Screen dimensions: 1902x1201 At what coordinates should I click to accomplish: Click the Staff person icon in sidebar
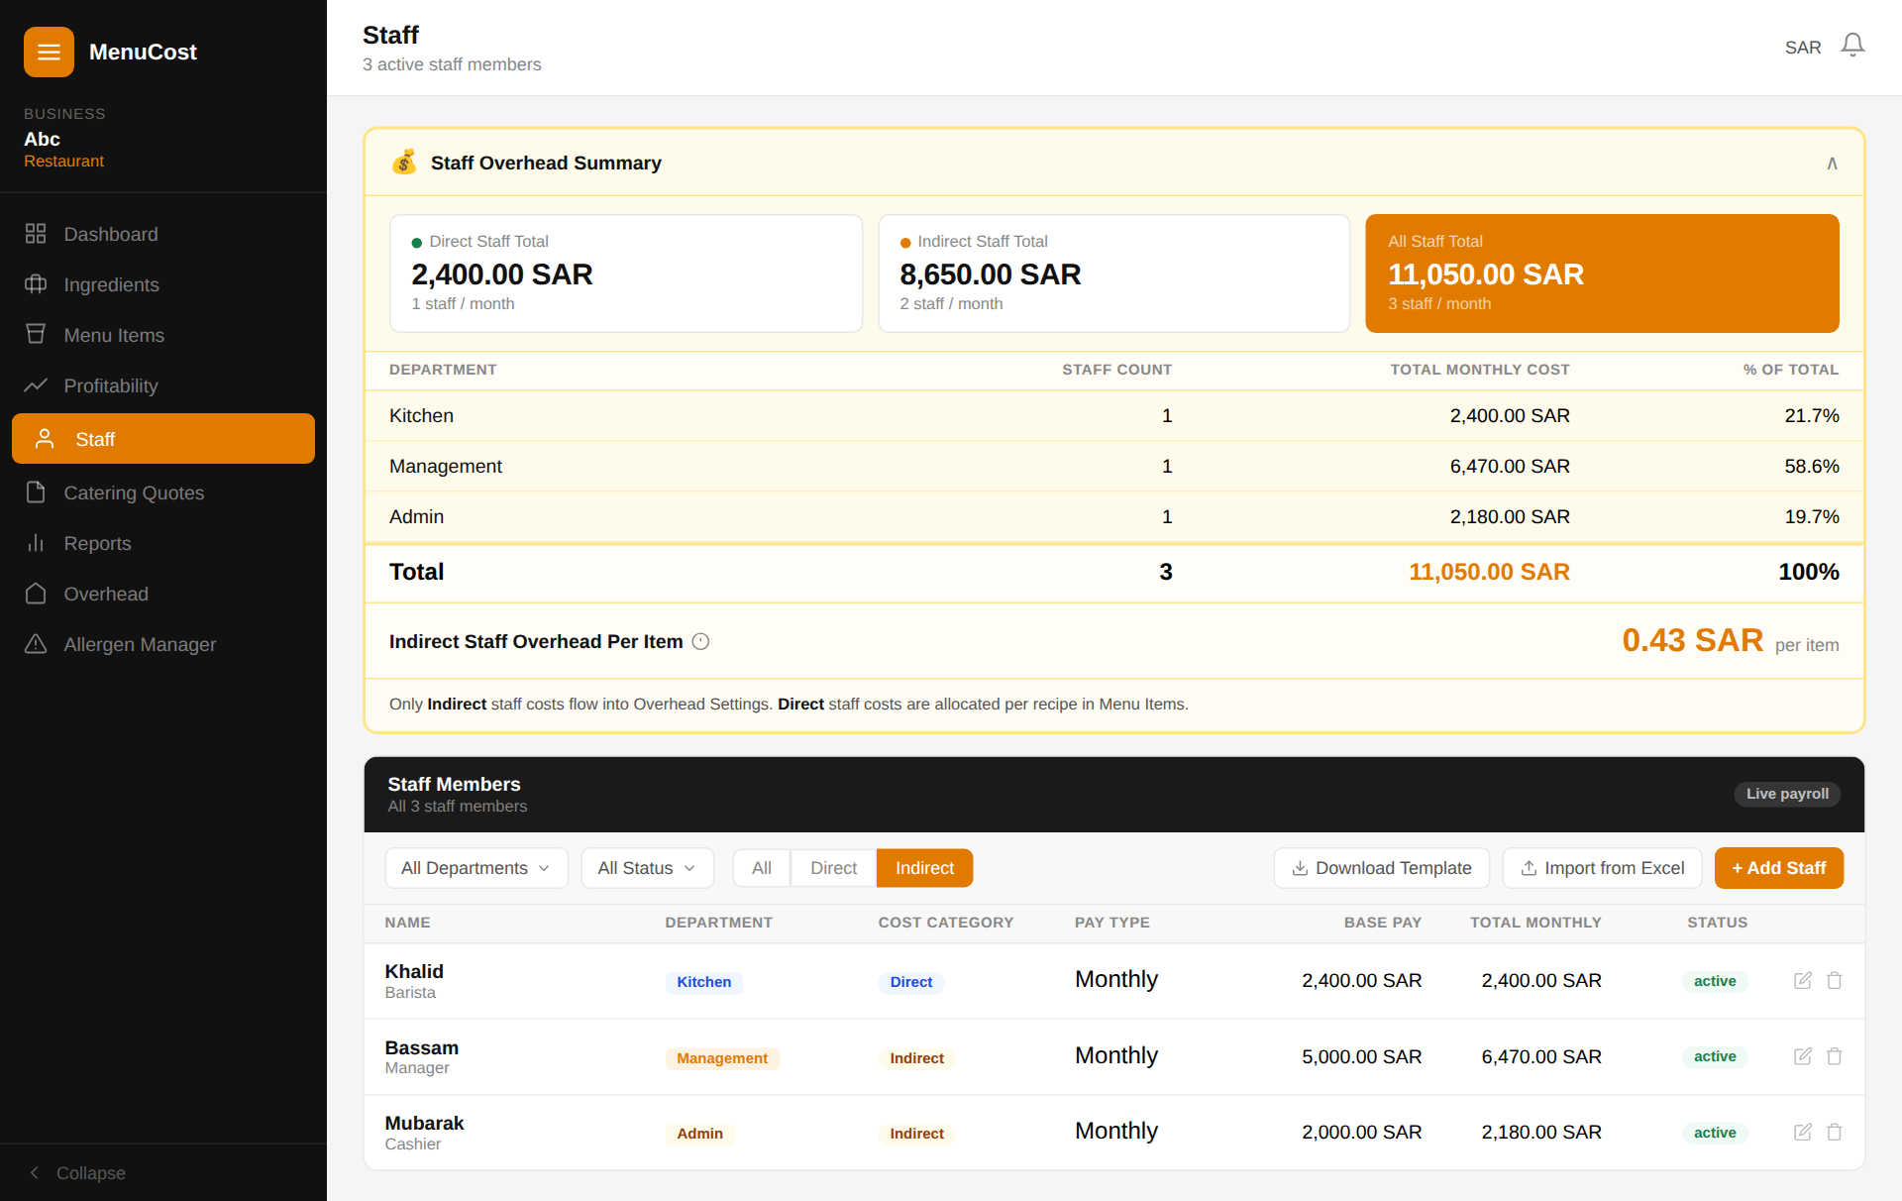[x=45, y=439]
